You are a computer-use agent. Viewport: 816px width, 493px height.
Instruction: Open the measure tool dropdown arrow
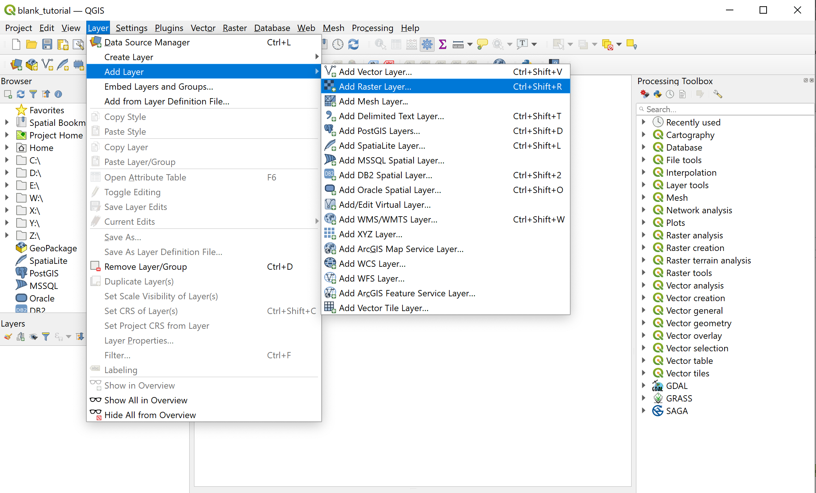click(x=470, y=45)
